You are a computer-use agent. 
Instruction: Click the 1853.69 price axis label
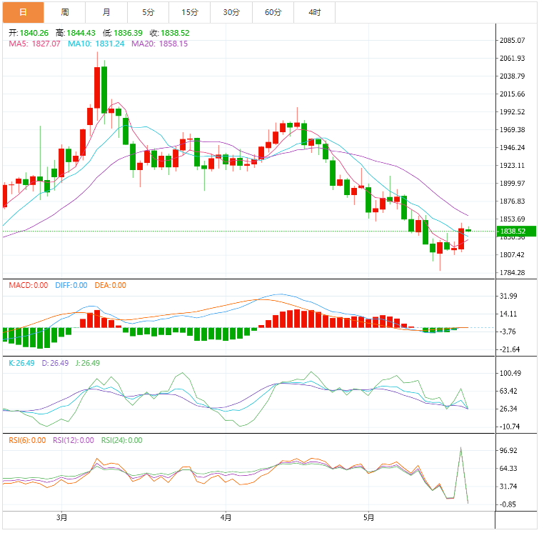coord(512,219)
